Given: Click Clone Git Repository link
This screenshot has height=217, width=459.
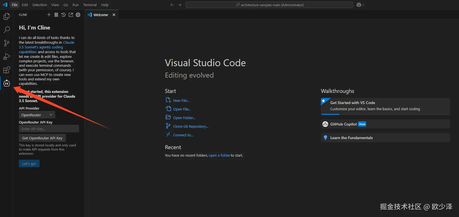Looking at the screenshot, I should (x=191, y=126).
